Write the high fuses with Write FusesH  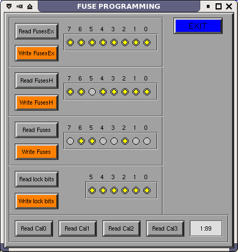click(x=37, y=102)
